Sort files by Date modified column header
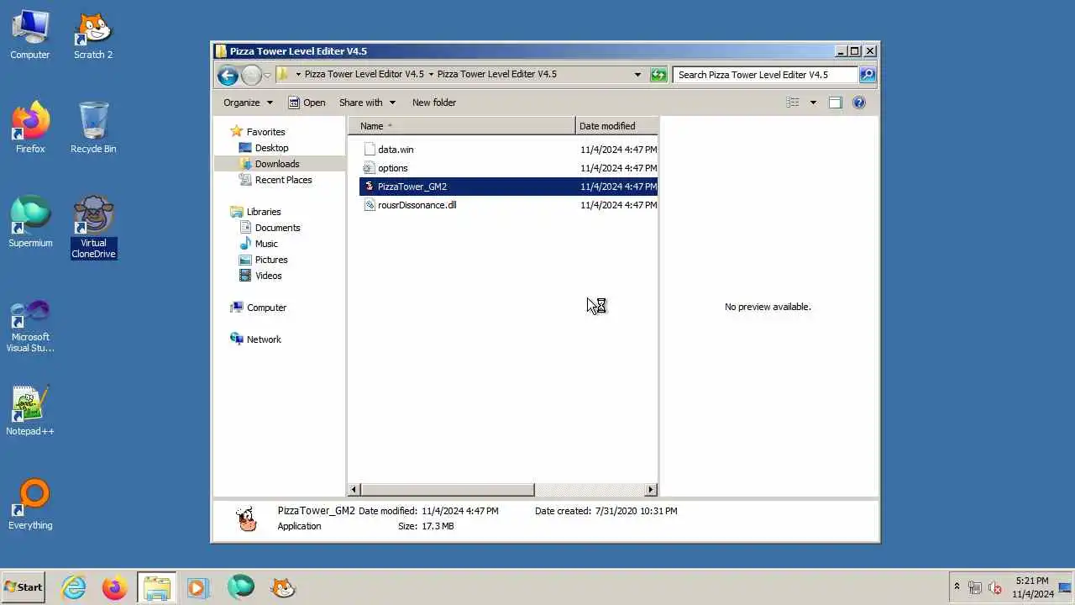 [617, 126]
